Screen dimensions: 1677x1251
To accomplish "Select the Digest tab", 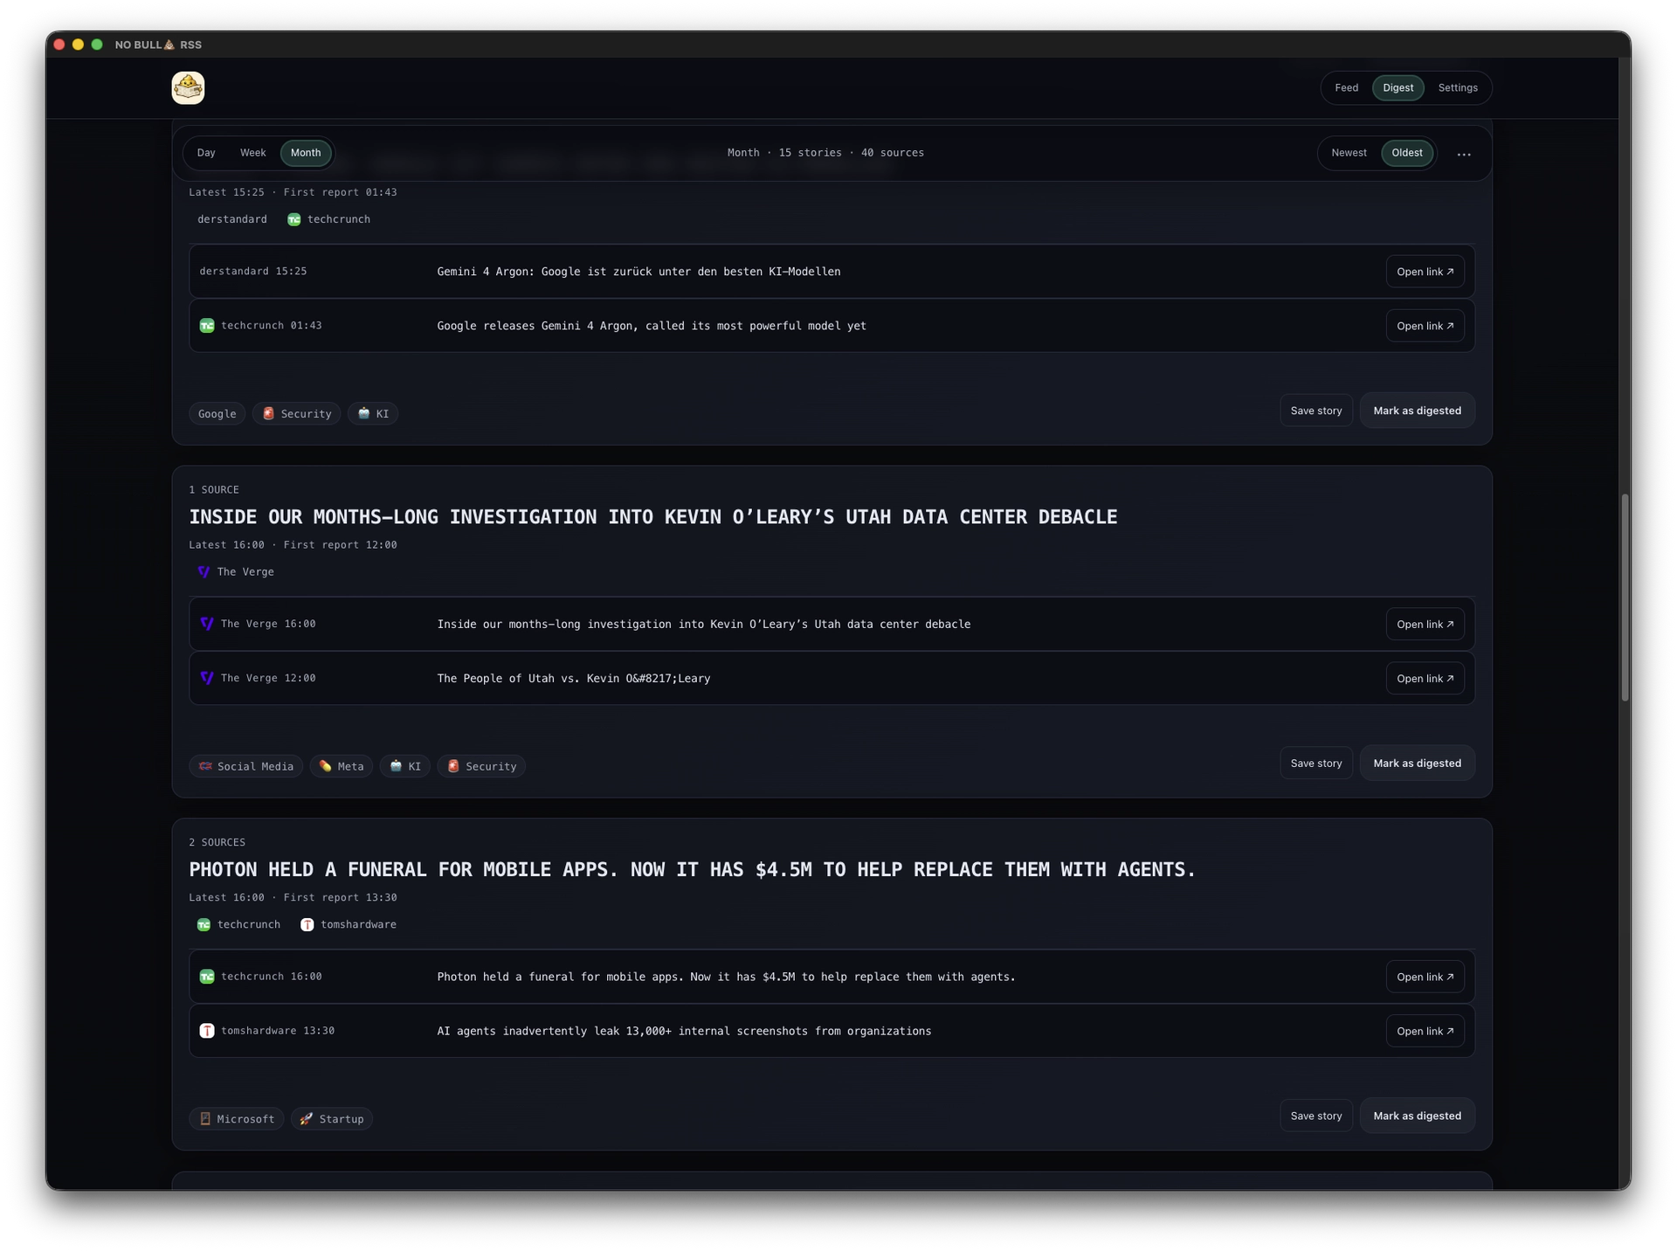I will 1397,87.
